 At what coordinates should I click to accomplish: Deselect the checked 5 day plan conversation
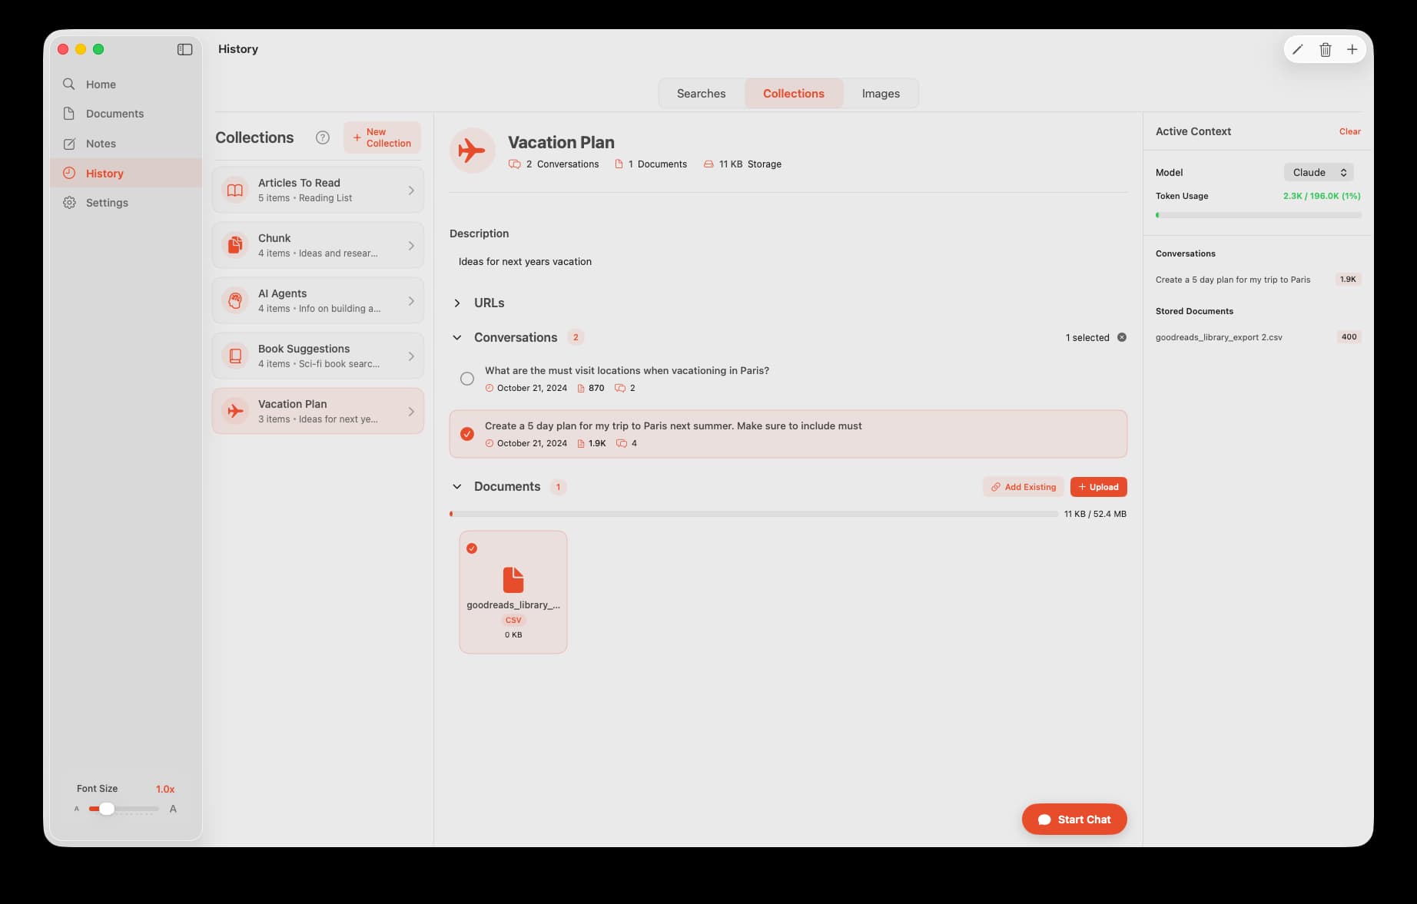click(467, 434)
